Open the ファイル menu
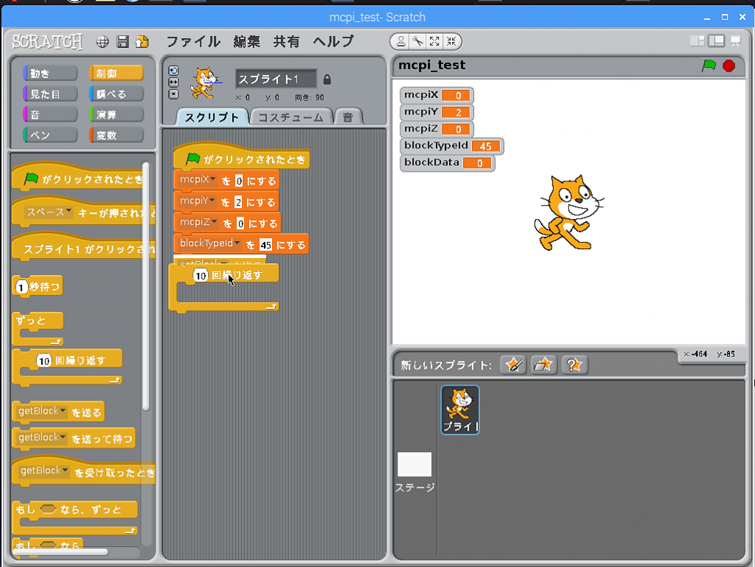755x567 pixels. click(194, 42)
